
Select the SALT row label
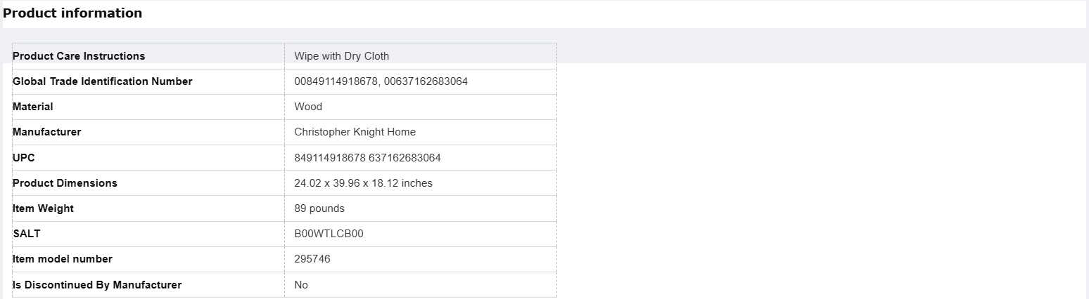point(27,234)
